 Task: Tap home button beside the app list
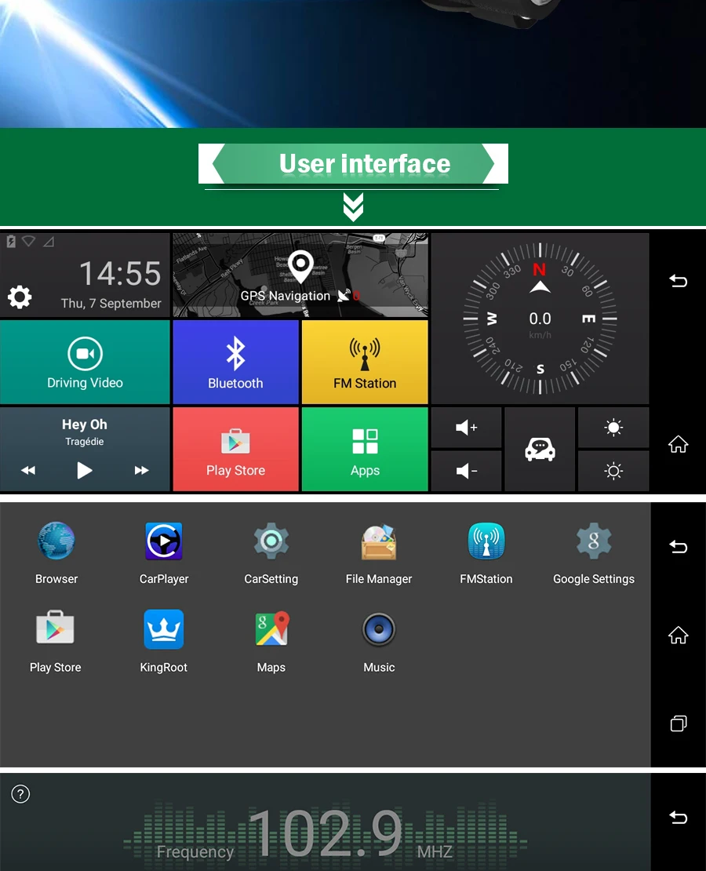point(678,634)
